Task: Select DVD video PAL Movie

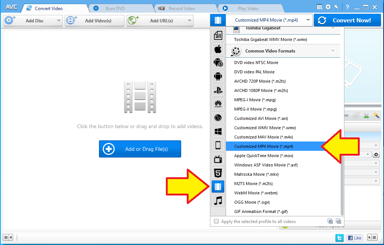Action: [283, 72]
